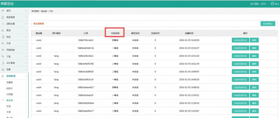Expand the 评价管理 chevron

(x=26, y=63)
